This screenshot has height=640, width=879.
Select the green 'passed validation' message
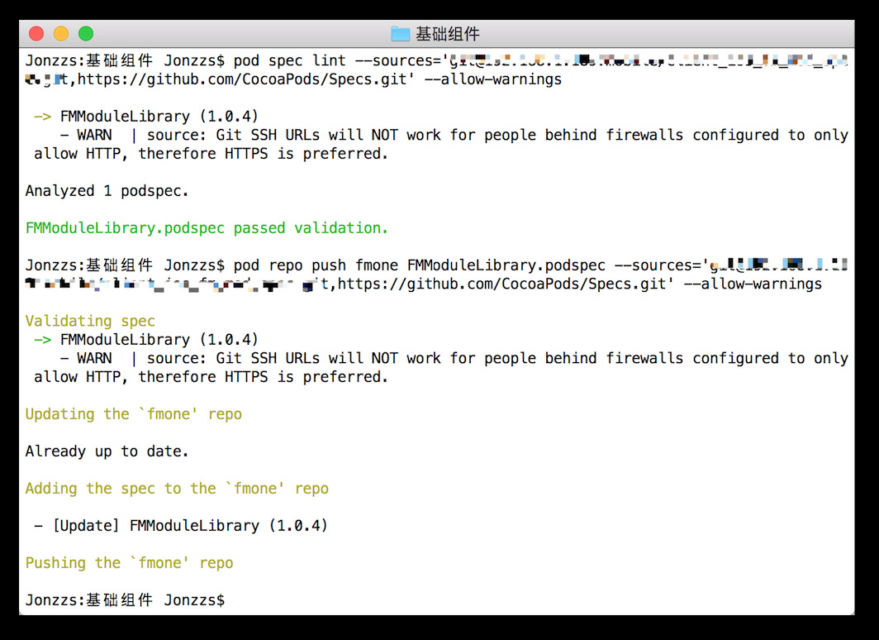pos(207,228)
